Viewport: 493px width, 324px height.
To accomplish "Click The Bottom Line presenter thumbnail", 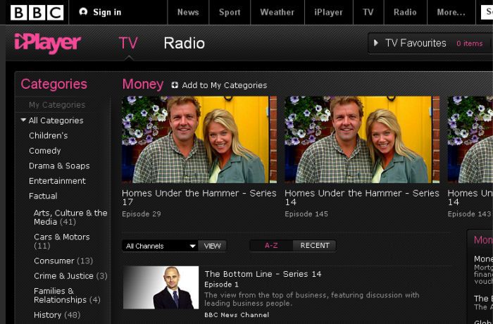I will tap(161, 287).
